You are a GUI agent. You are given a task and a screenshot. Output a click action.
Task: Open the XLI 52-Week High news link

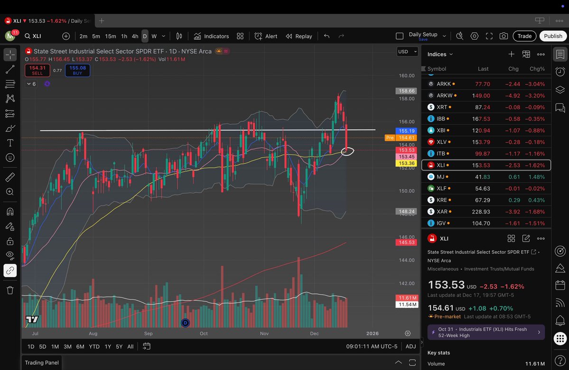486,332
